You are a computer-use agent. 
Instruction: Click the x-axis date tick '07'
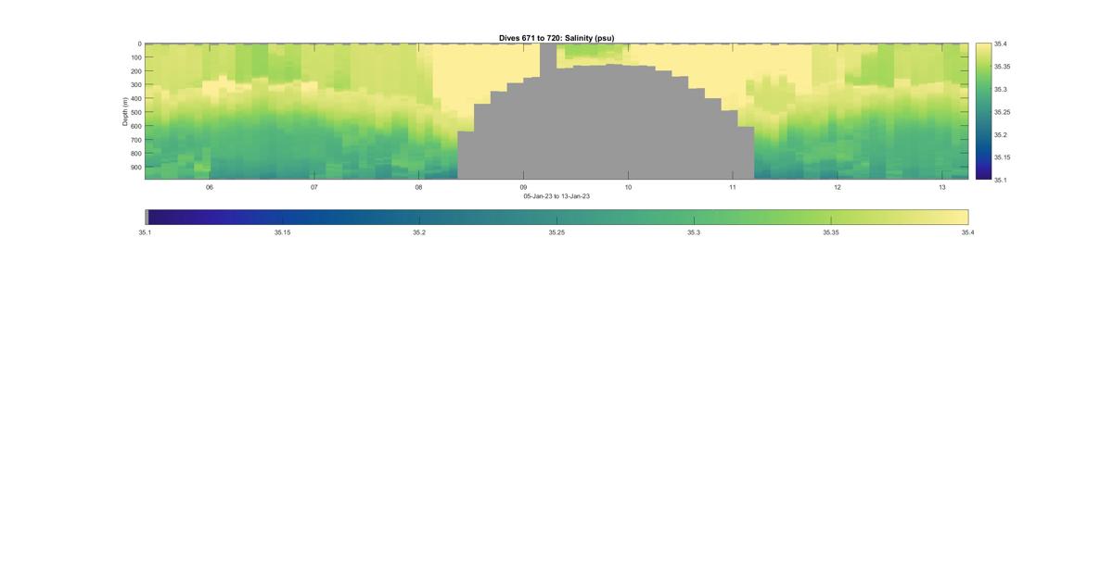[x=314, y=187]
